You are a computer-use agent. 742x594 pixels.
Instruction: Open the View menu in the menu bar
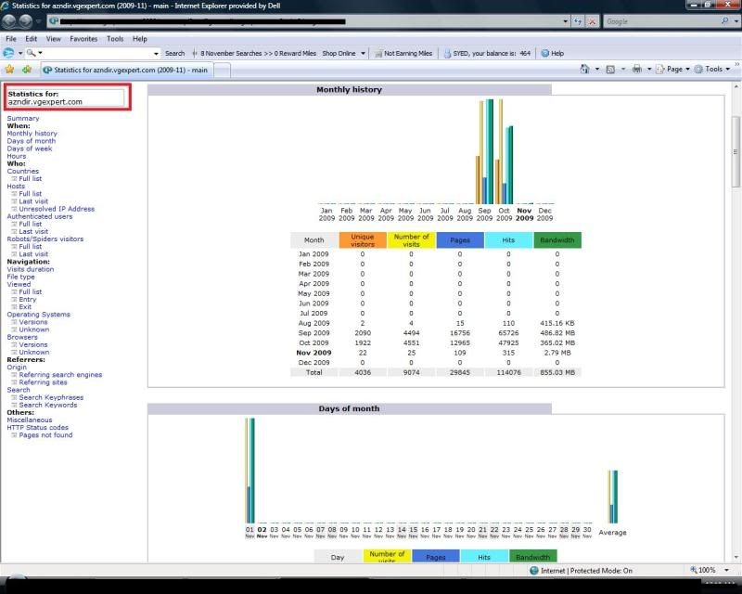[53, 39]
